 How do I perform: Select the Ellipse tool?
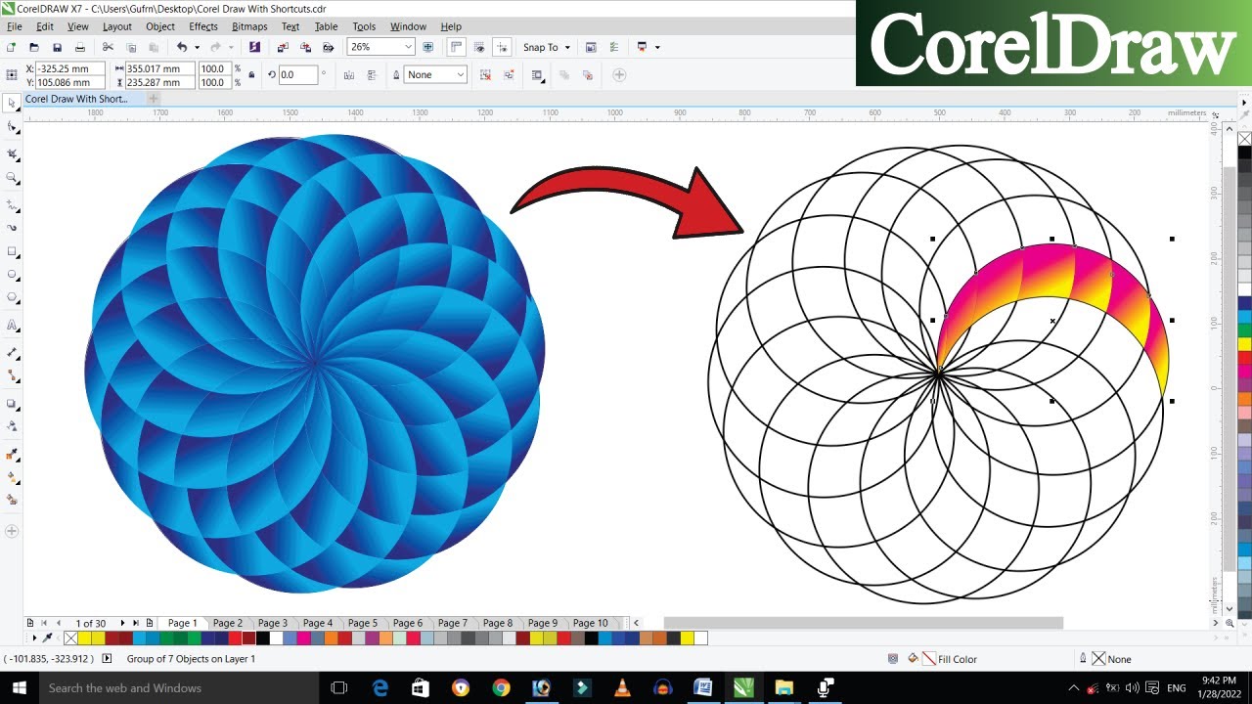pos(12,275)
